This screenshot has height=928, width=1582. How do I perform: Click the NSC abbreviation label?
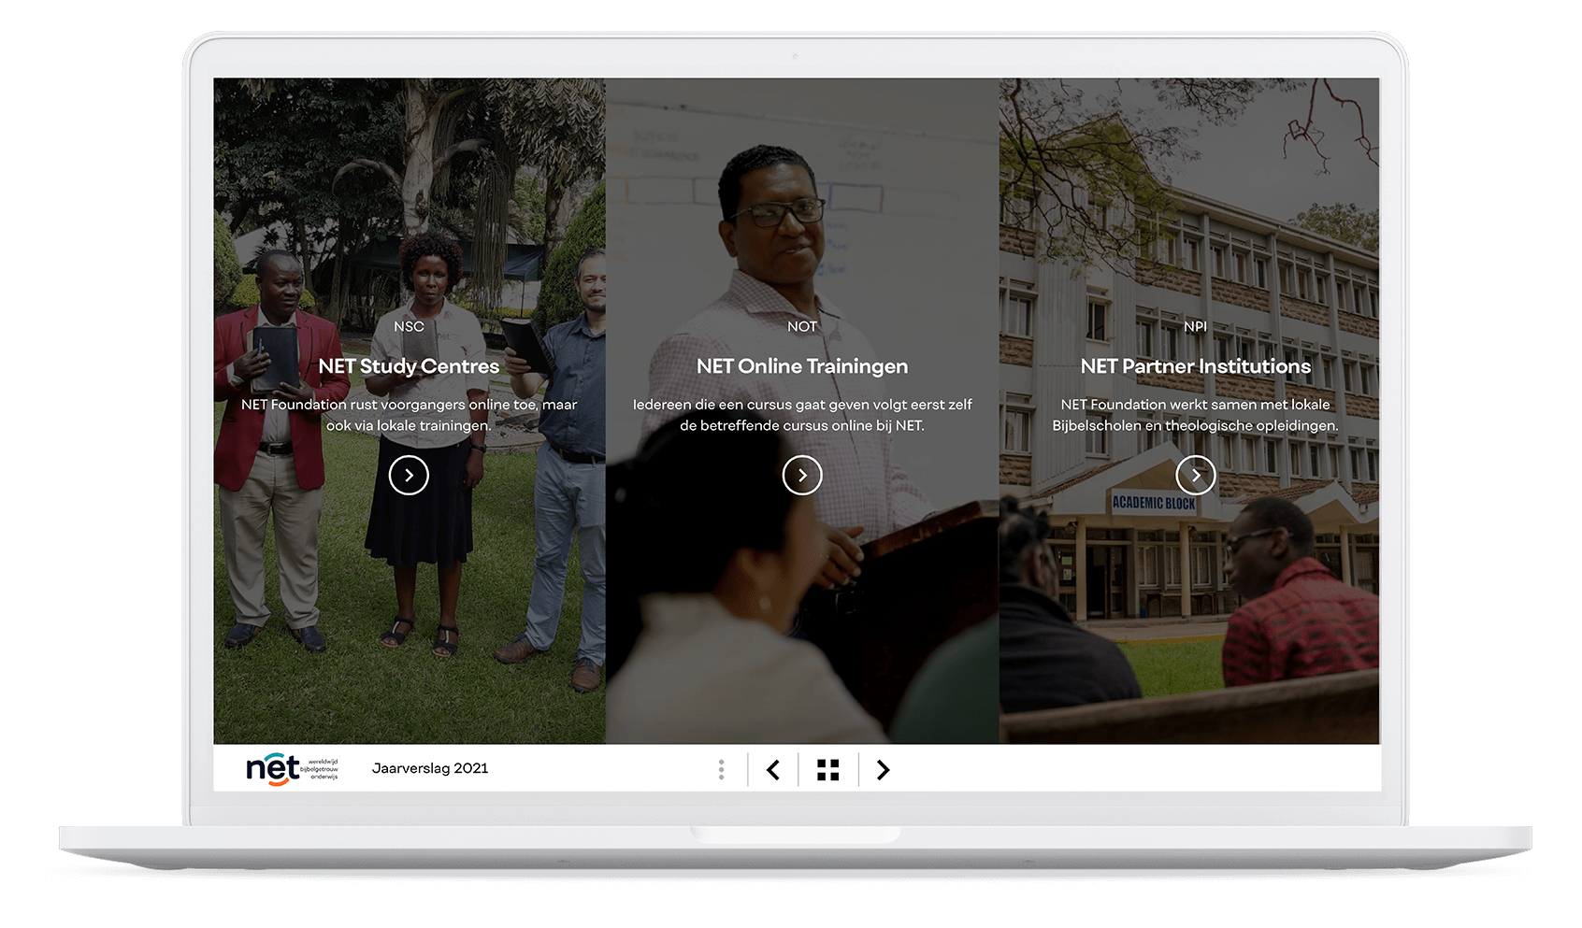(x=409, y=326)
